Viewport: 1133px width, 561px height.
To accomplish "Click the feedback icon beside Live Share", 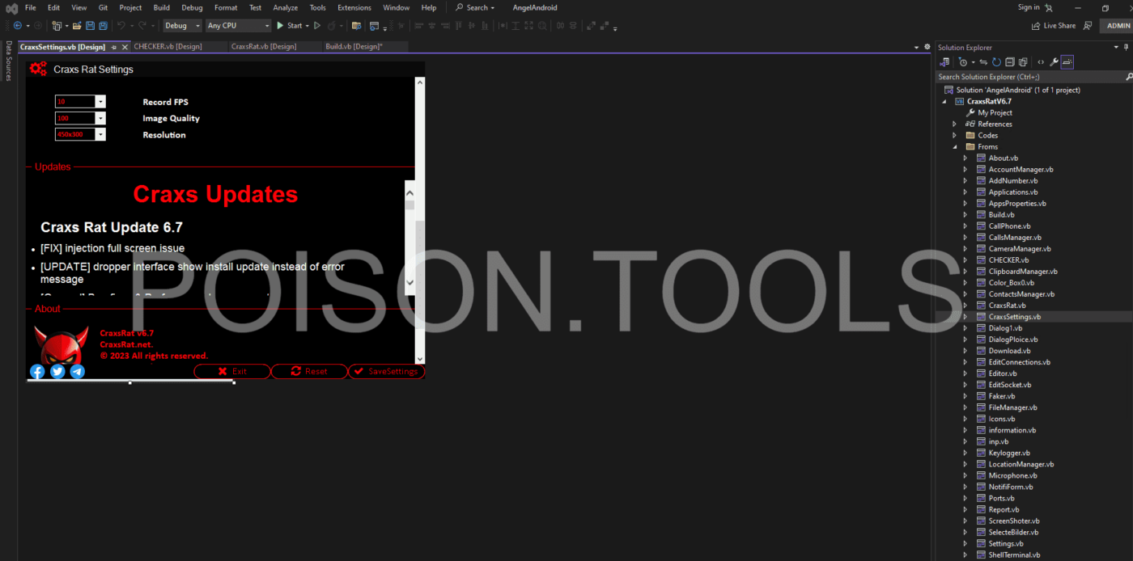I will 1088,26.
